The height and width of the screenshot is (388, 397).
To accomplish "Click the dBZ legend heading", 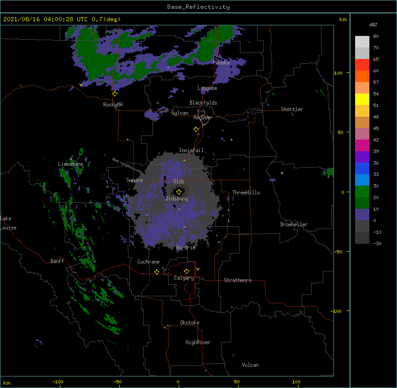I will 373,24.
